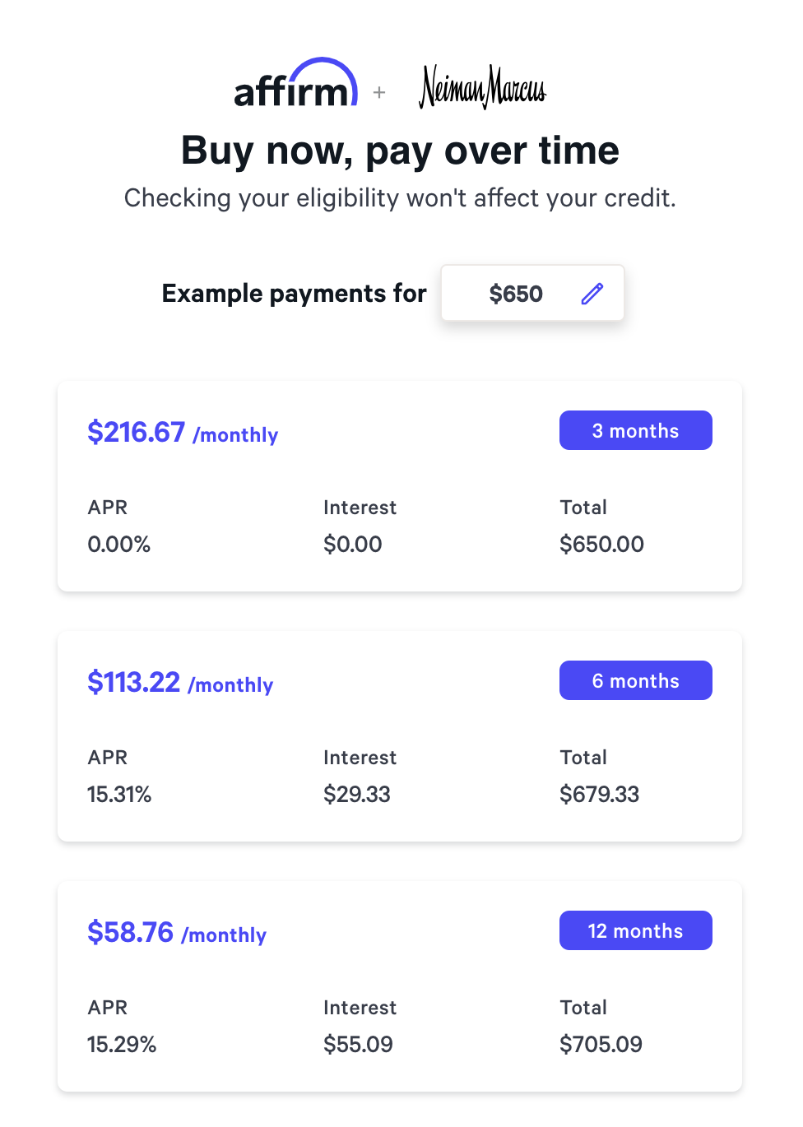Choose the 12 months term badge

[635, 930]
